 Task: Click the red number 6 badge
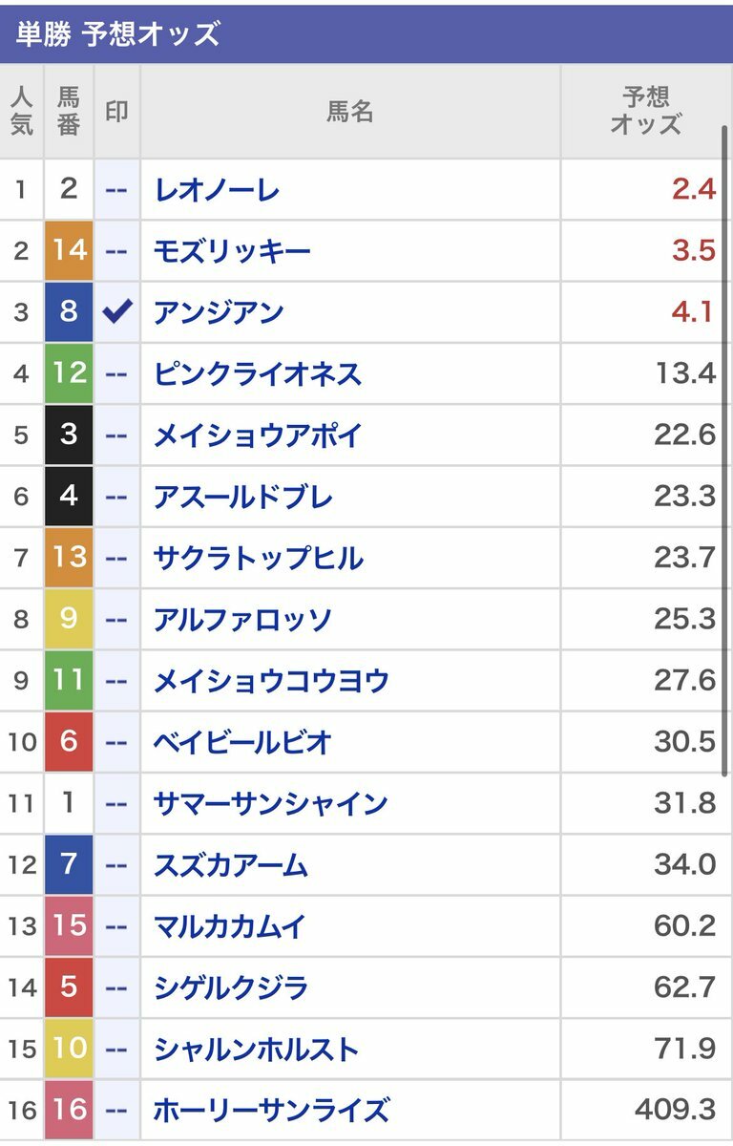tap(69, 742)
